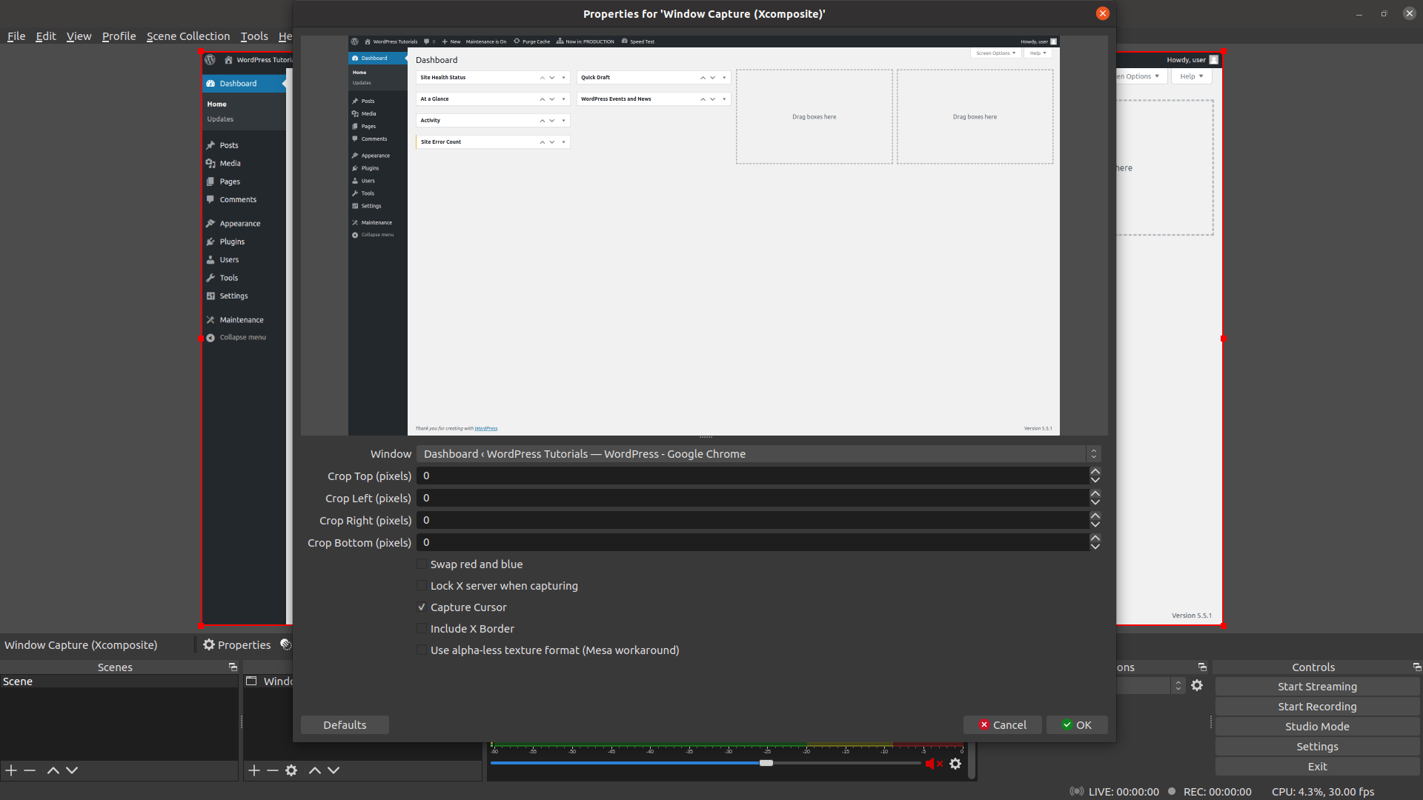Click the Scene Collection menu item
Viewport: 1423px width, 800px height.
point(188,36)
